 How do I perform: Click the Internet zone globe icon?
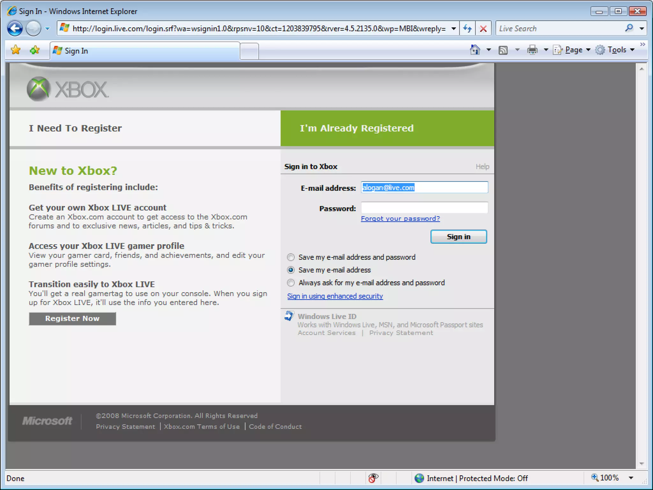click(x=419, y=478)
